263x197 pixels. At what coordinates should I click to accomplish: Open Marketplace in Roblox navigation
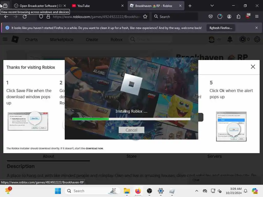(62, 40)
